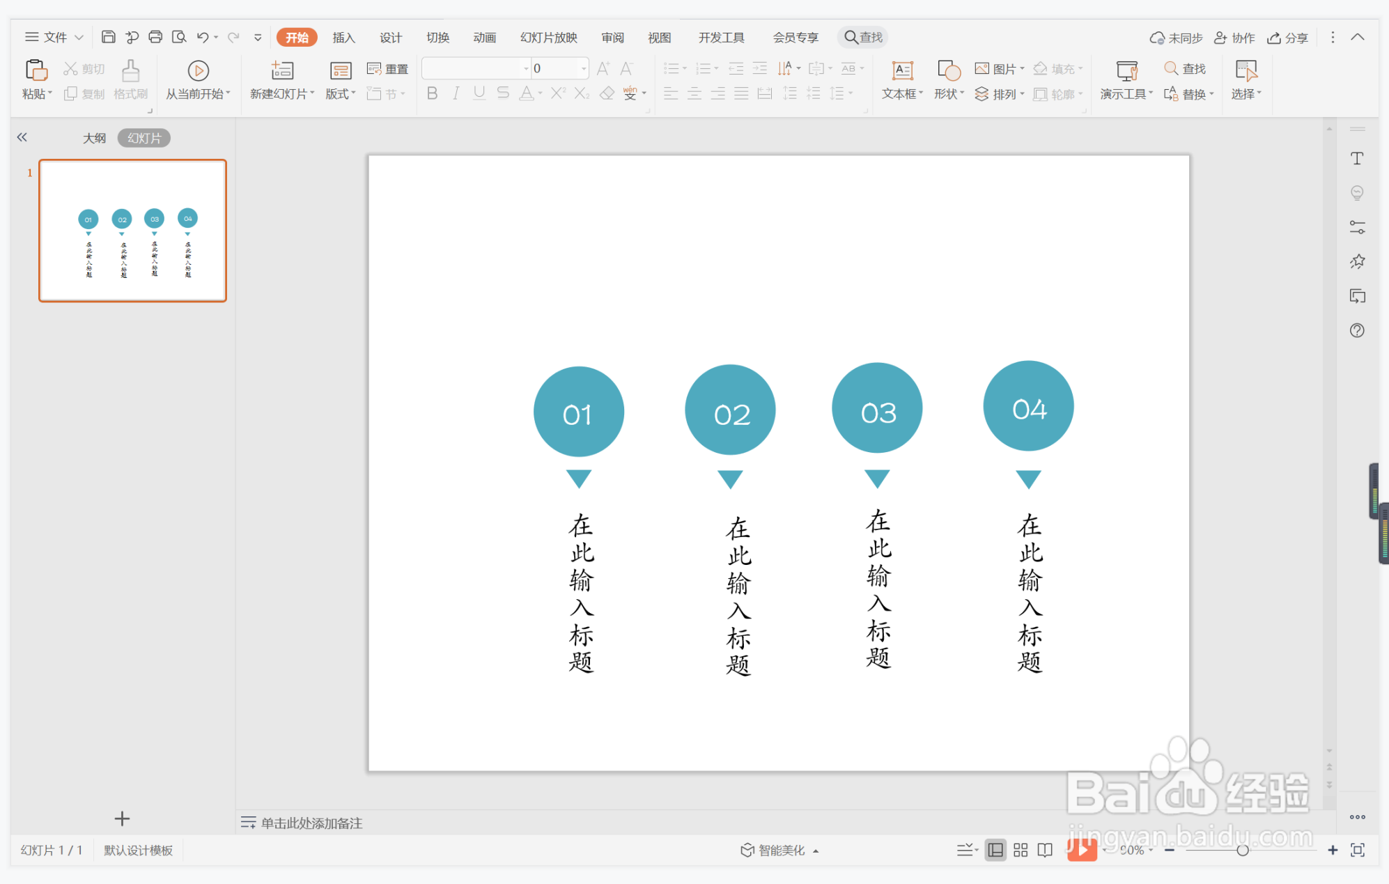Select slide 1 thumbnail
The width and height of the screenshot is (1389, 884).
tap(132, 231)
